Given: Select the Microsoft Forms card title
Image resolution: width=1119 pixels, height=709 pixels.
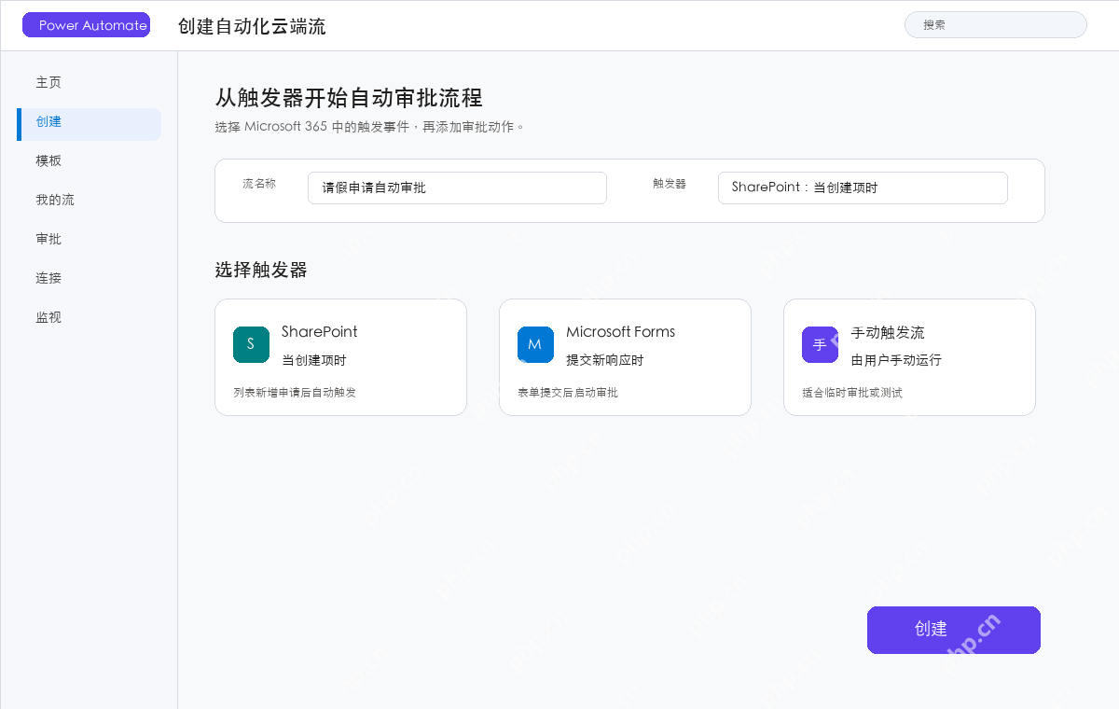Looking at the screenshot, I should (x=620, y=332).
